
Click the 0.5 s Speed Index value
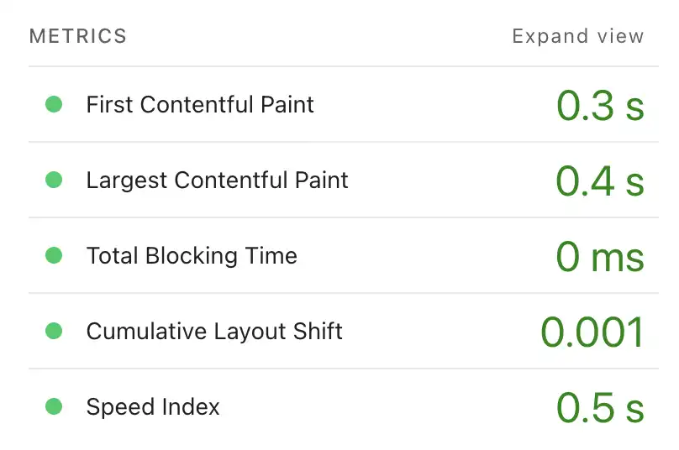pyautogui.click(x=600, y=408)
